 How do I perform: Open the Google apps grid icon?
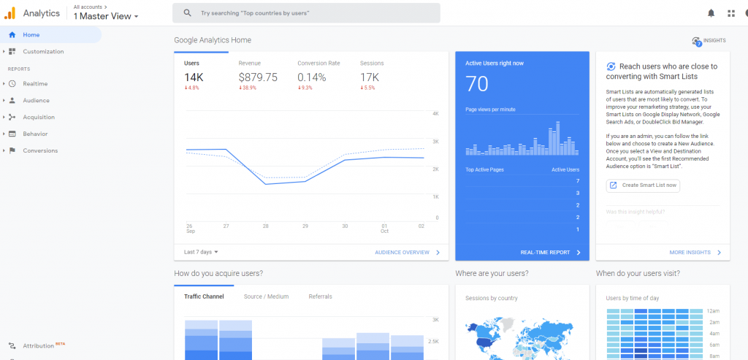(731, 13)
